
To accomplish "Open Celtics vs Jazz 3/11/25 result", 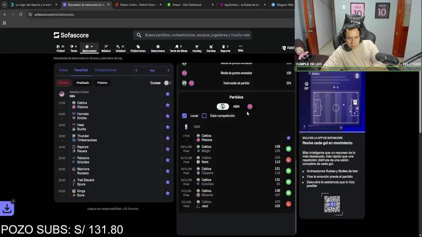I will pos(236,204).
